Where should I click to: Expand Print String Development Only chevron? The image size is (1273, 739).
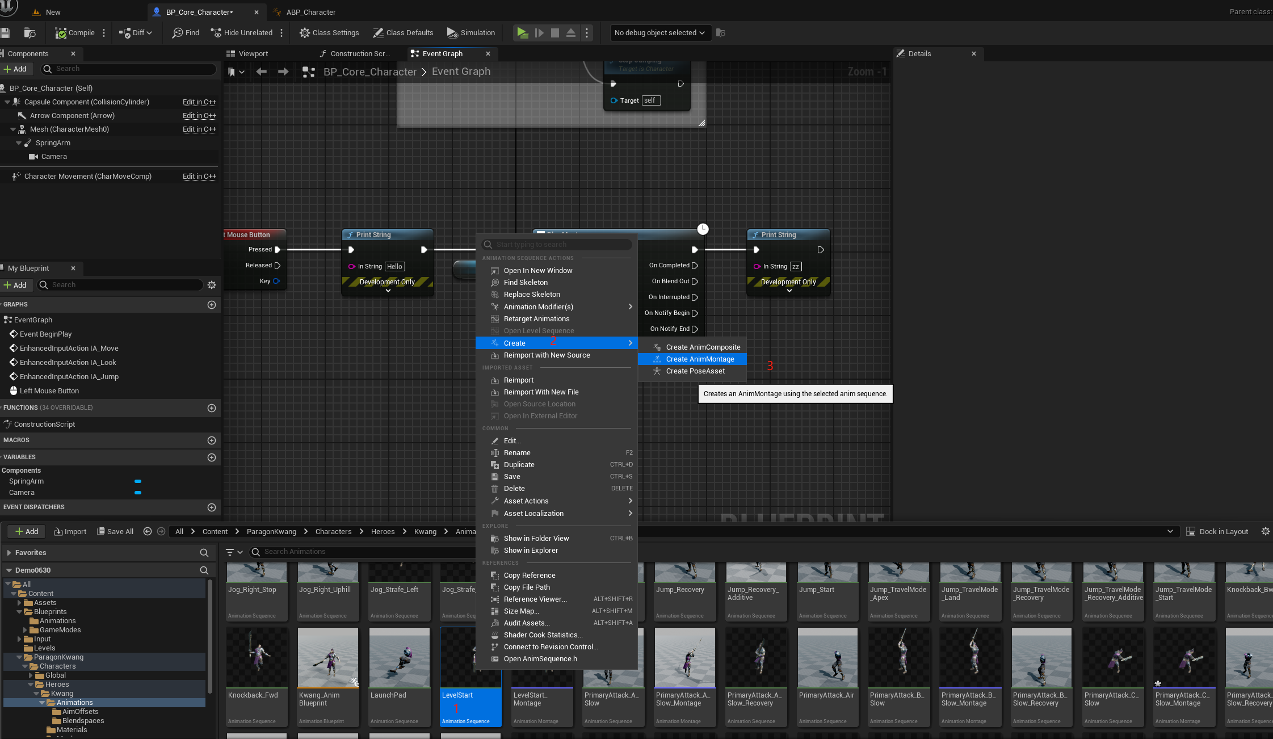pyautogui.click(x=388, y=291)
